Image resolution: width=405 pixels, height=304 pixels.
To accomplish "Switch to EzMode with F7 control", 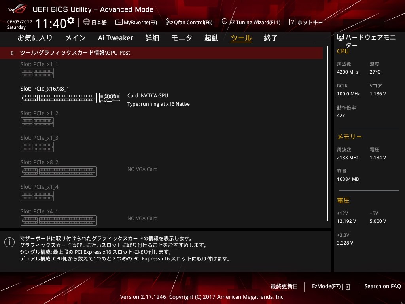I will click(331, 286).
